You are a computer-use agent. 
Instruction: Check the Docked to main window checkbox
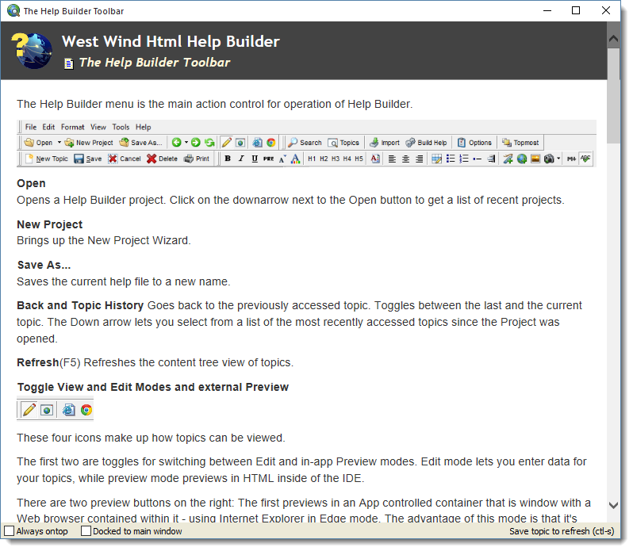click(86, 531)
